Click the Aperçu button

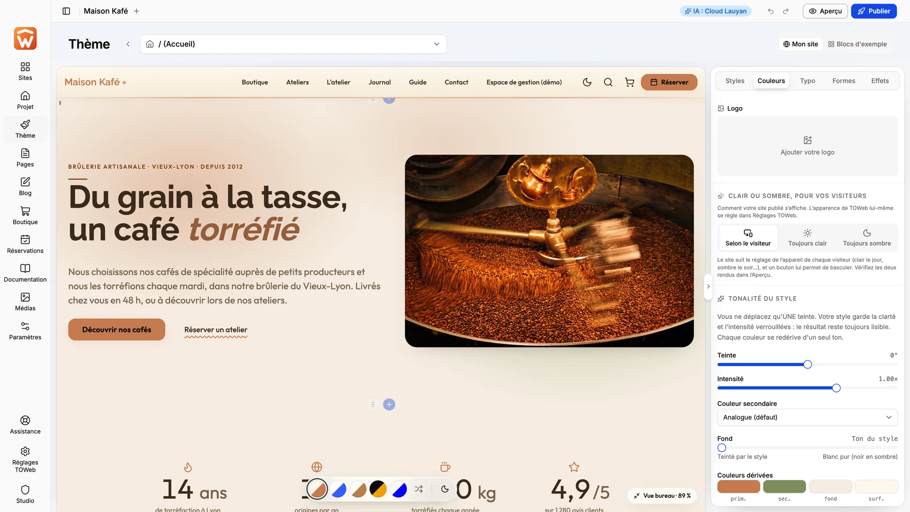pyautogui.click(x=825, y=11)
